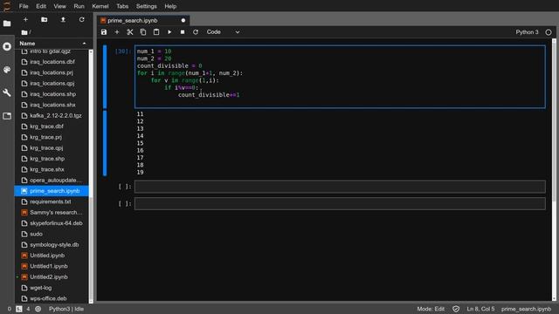
Task: Click Python3 | Idle in status bar
Action: click(66, 309)
